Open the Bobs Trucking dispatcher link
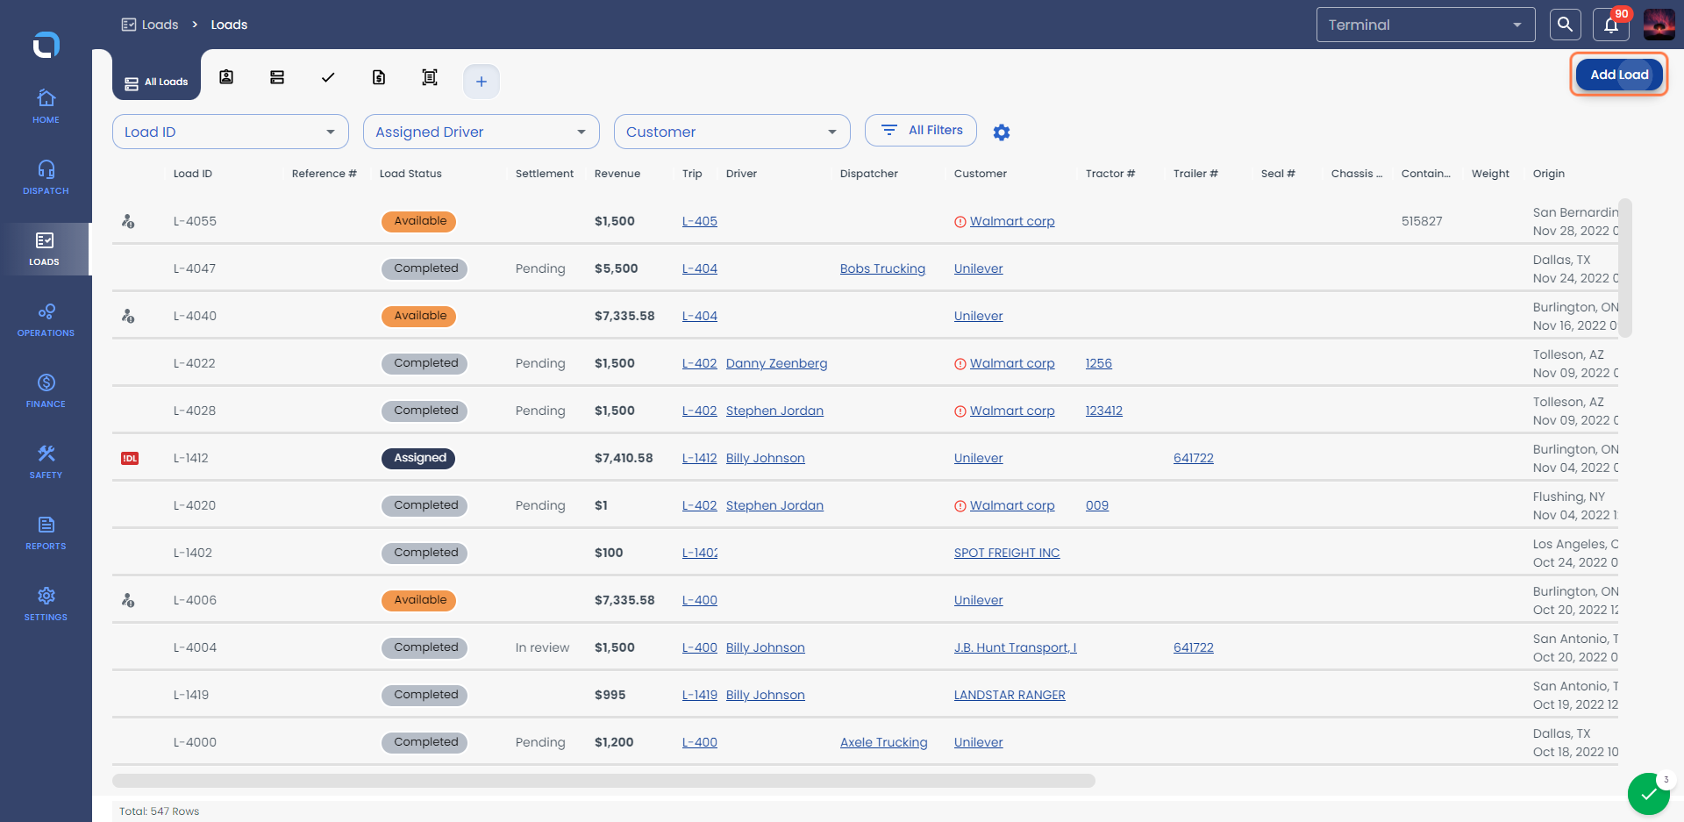The image size is (1684, 822). pos(882,268)
